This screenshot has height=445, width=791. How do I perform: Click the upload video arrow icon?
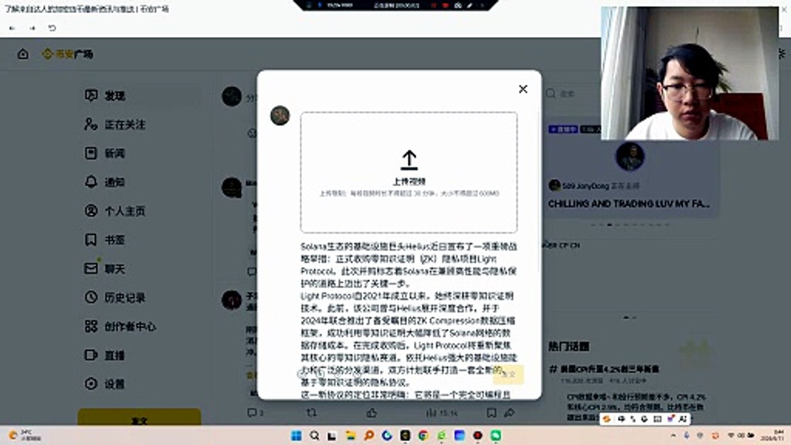click(408, 160)
